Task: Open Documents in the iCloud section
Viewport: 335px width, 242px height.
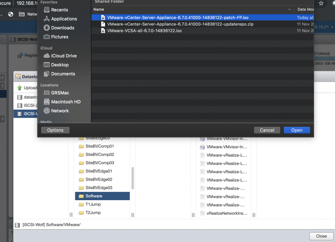Action: coord(60,74)
